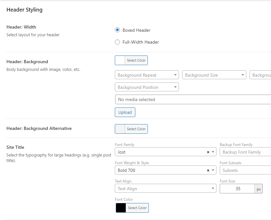This screenshot has width=271, height=220.
Task: Open Header Background Alternative color swatch
Action: [x=120, y=129]
